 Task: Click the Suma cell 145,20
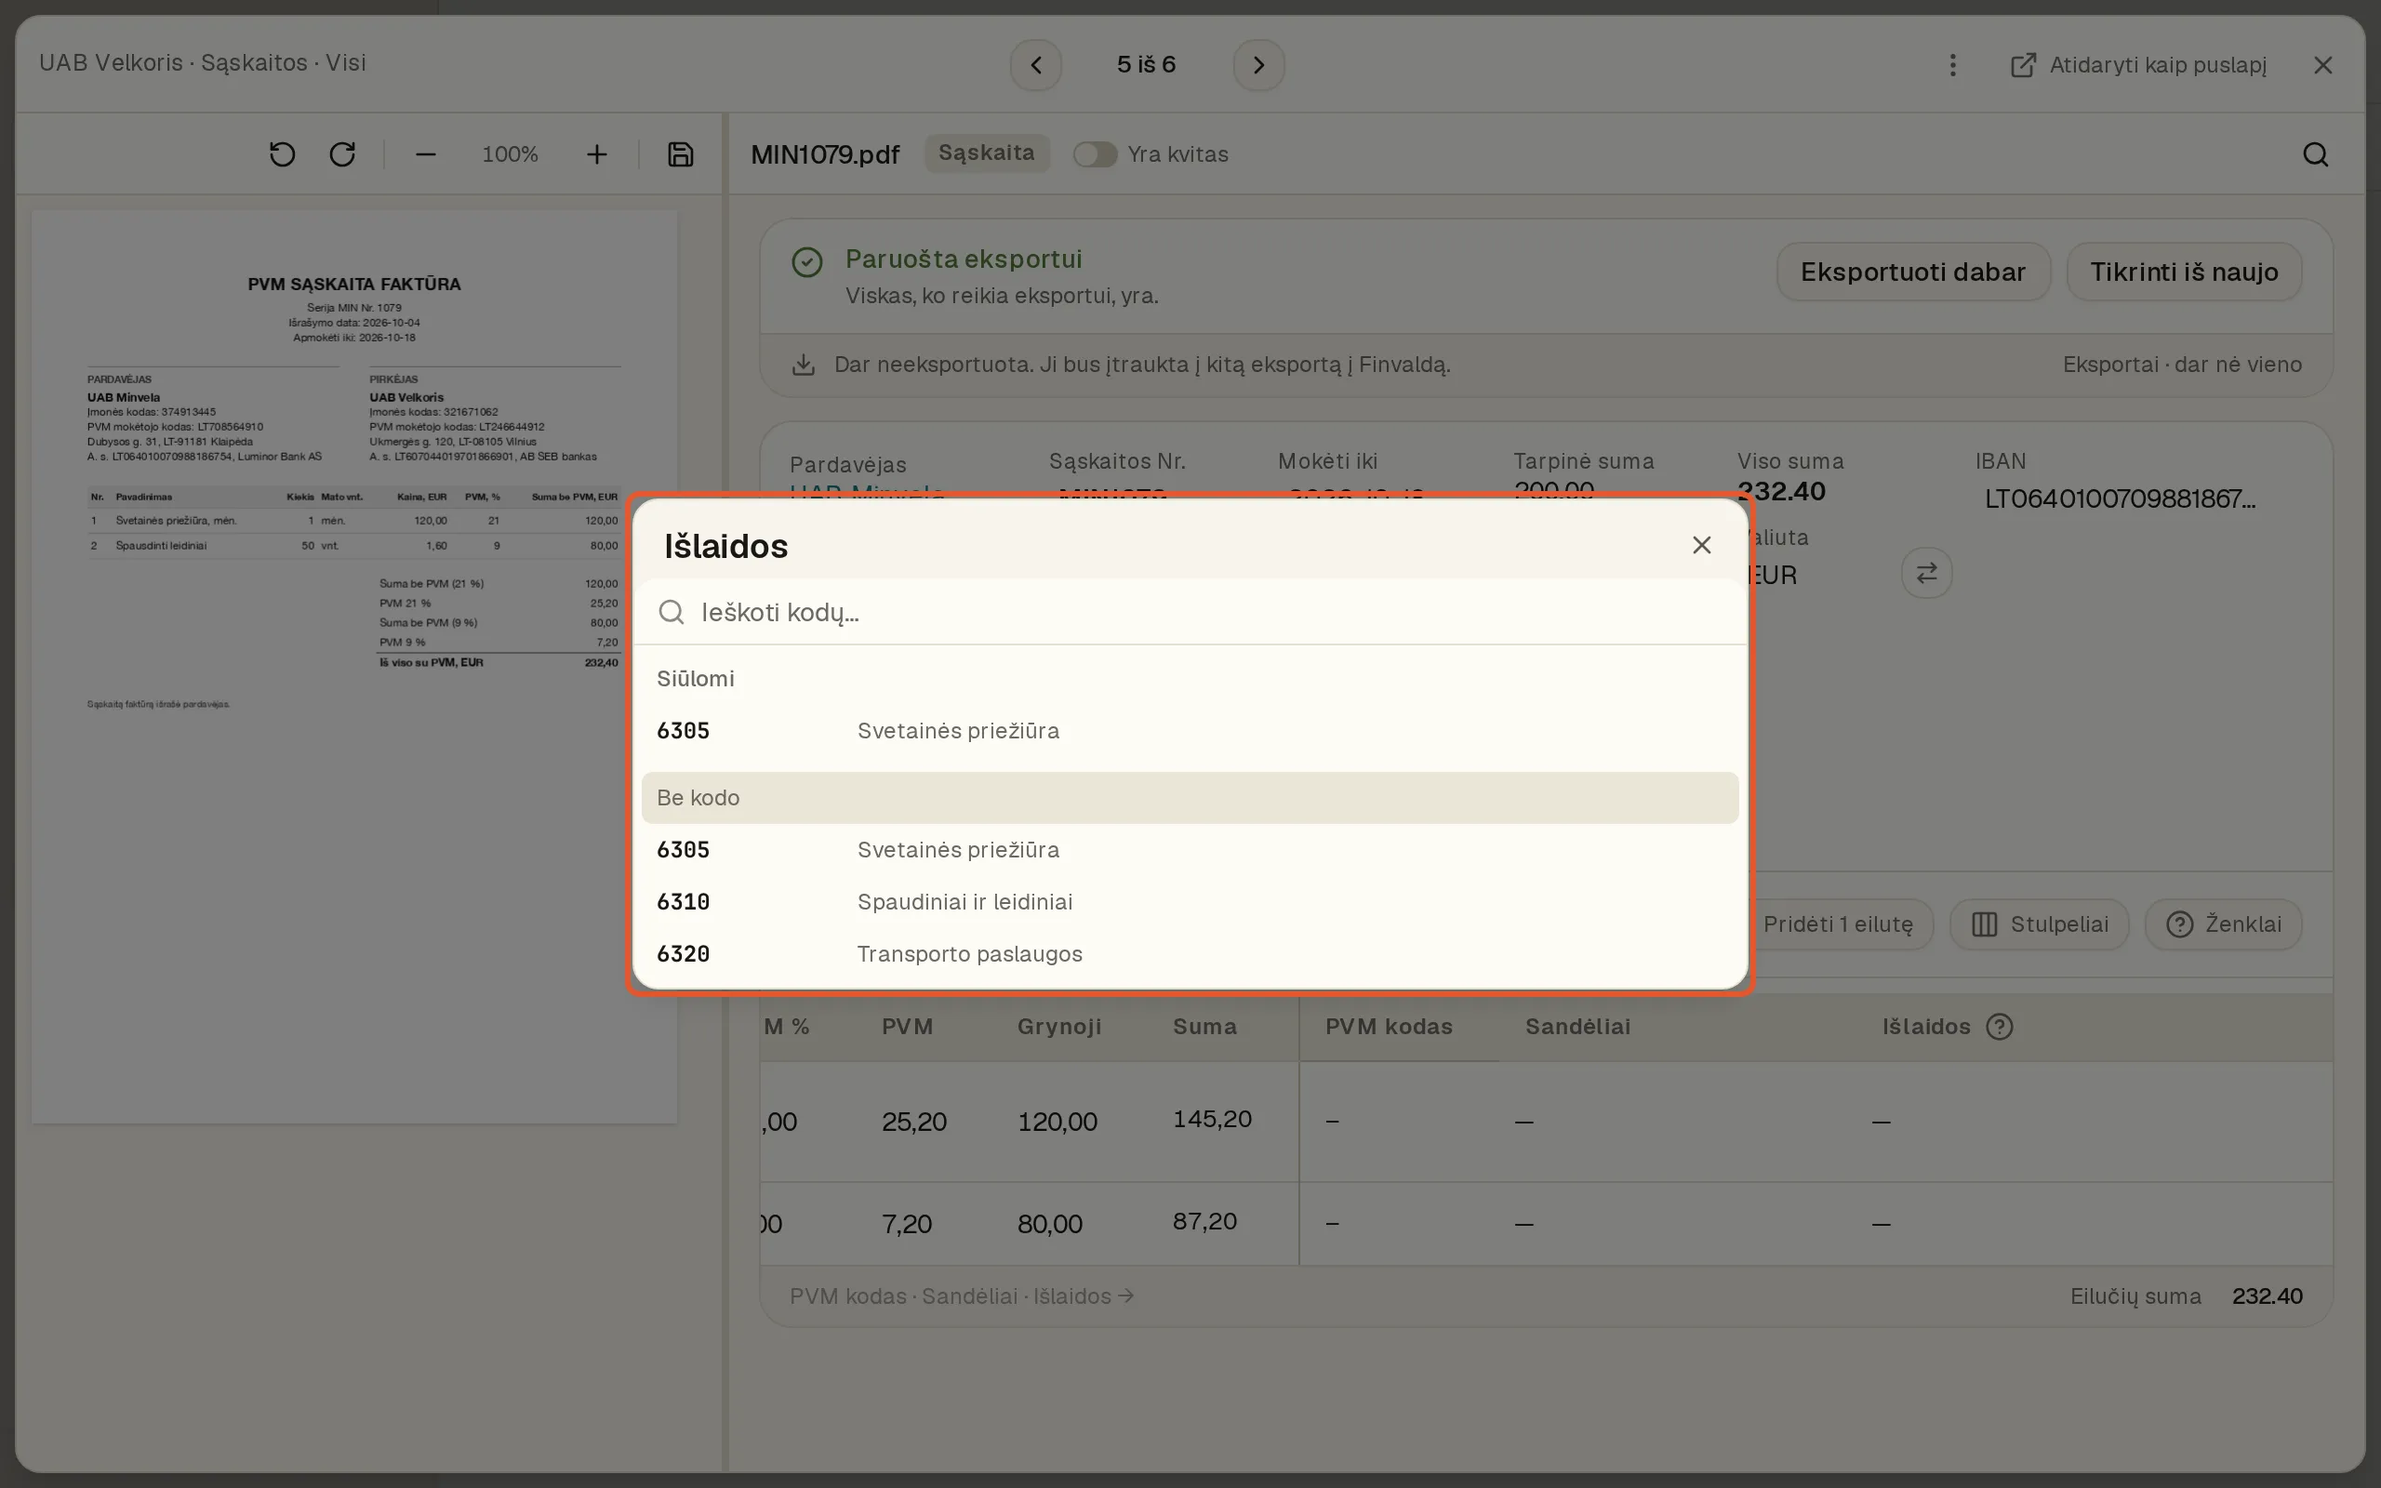coord(1212,1119)
